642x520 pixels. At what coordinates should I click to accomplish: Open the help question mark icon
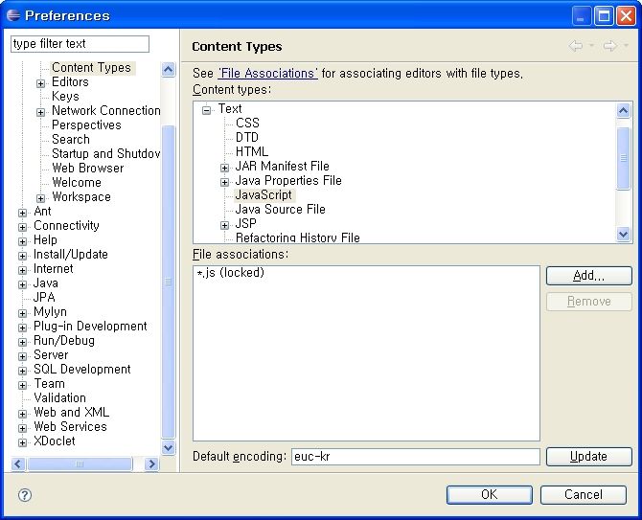tap(25, 495)
